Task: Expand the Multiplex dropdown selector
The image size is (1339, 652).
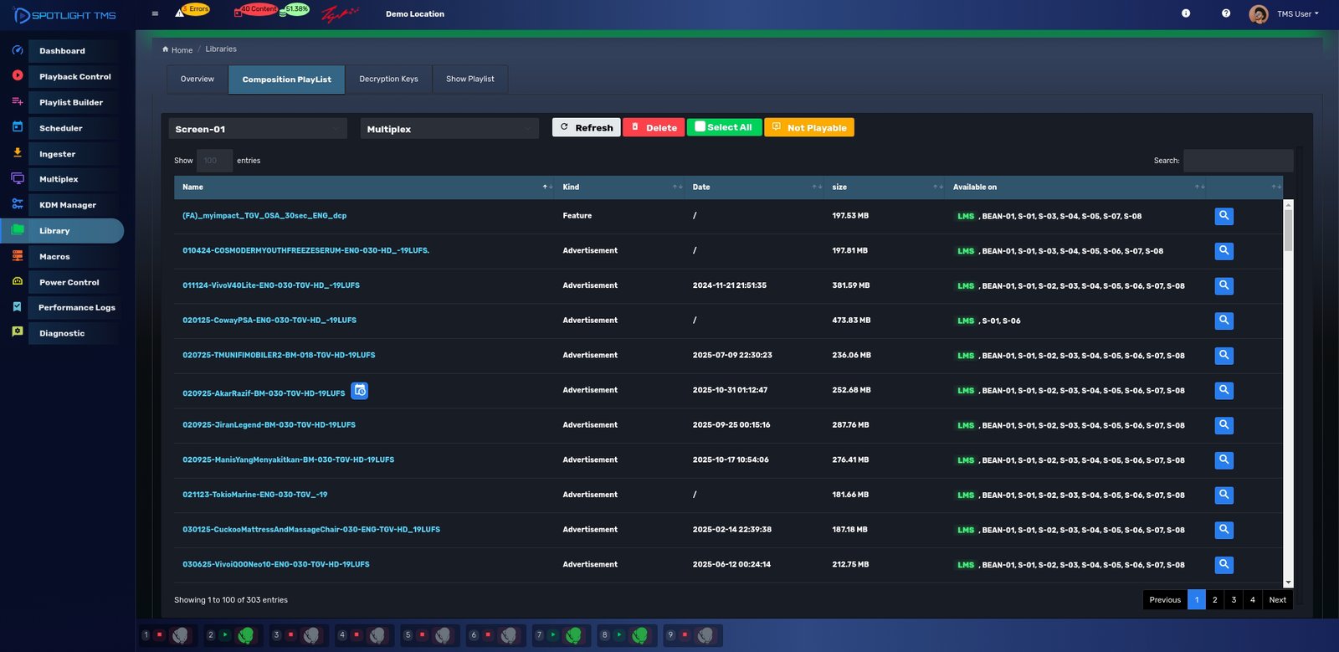Action: [449, 129]
